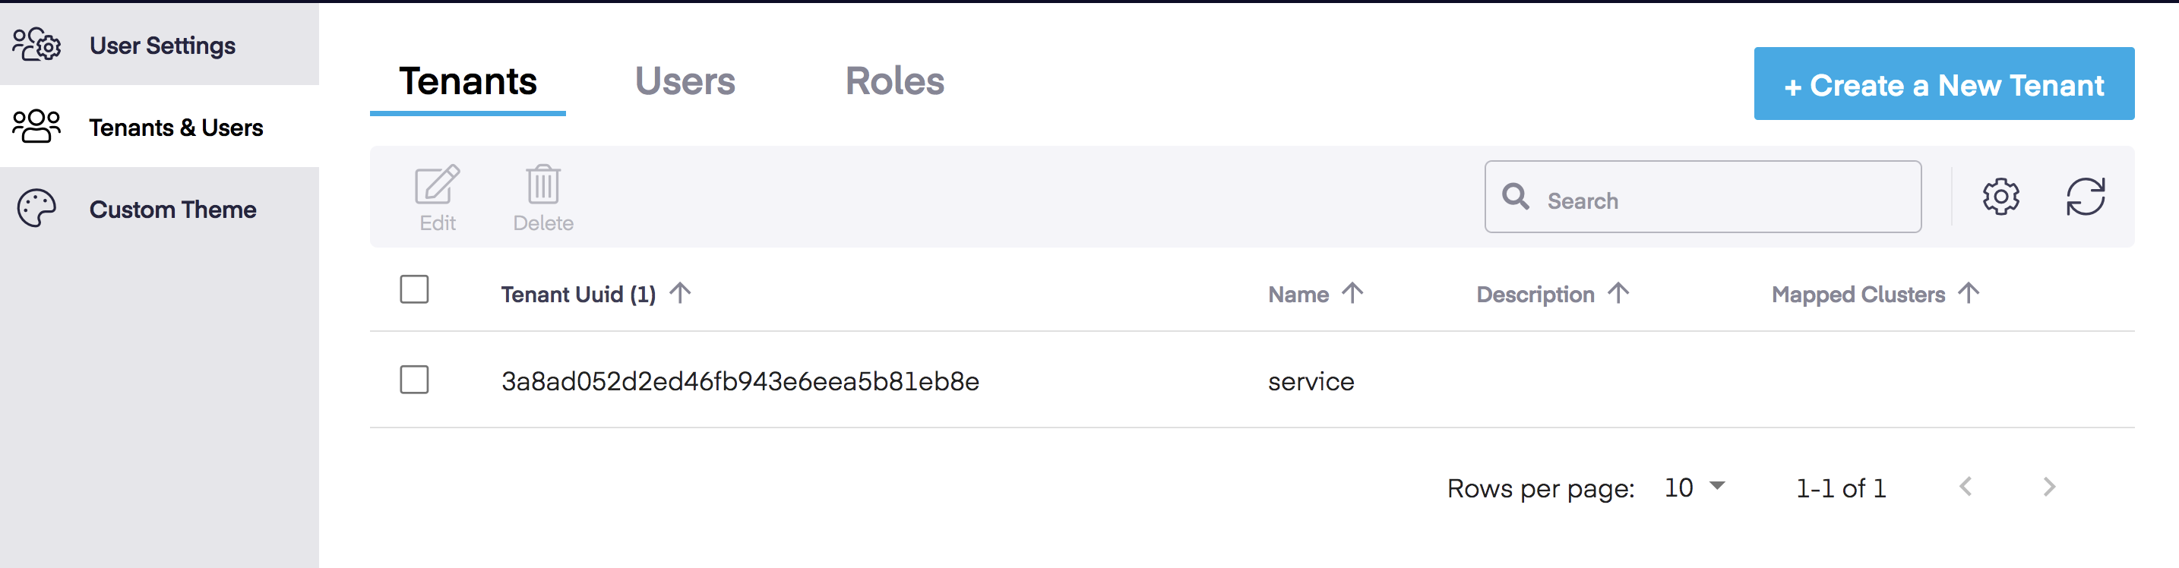Refresh the tenants list

[x=2085, y=197]
